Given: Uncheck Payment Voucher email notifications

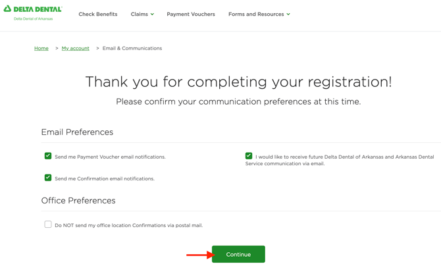Looking at the screenshot, I should click(48, 156).
